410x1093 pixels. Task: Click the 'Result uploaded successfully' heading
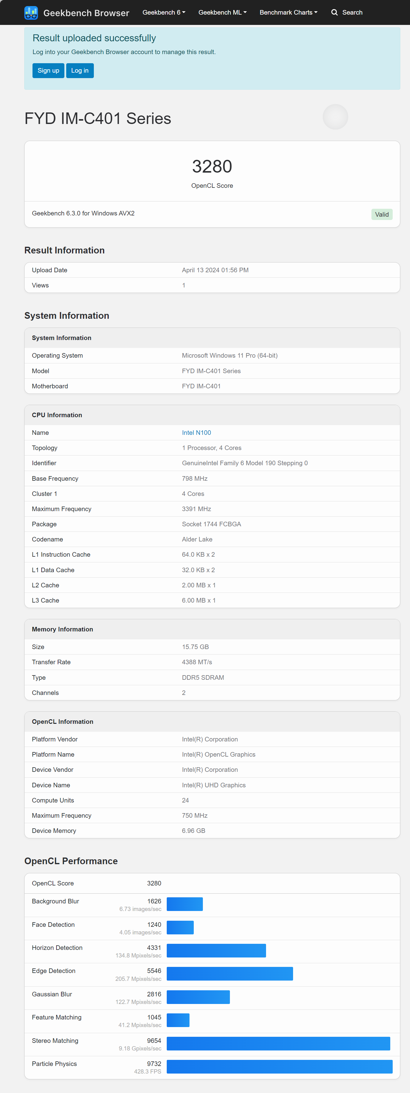94,38
